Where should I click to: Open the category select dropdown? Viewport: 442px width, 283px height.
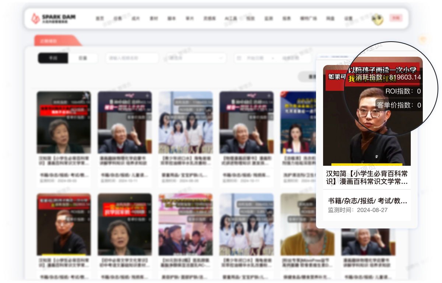tap(196, 58)
